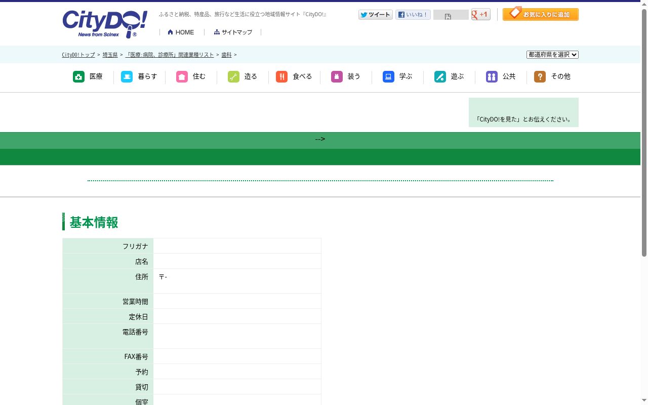Click the green 医療 medical icon
Viewport: 648px width, 405px height.
tap(78, 76)
